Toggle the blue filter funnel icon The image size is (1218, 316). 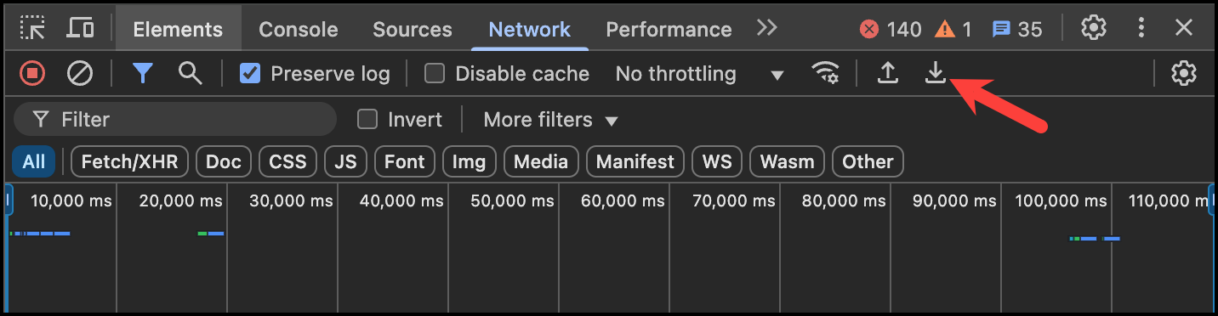(143, 74)
